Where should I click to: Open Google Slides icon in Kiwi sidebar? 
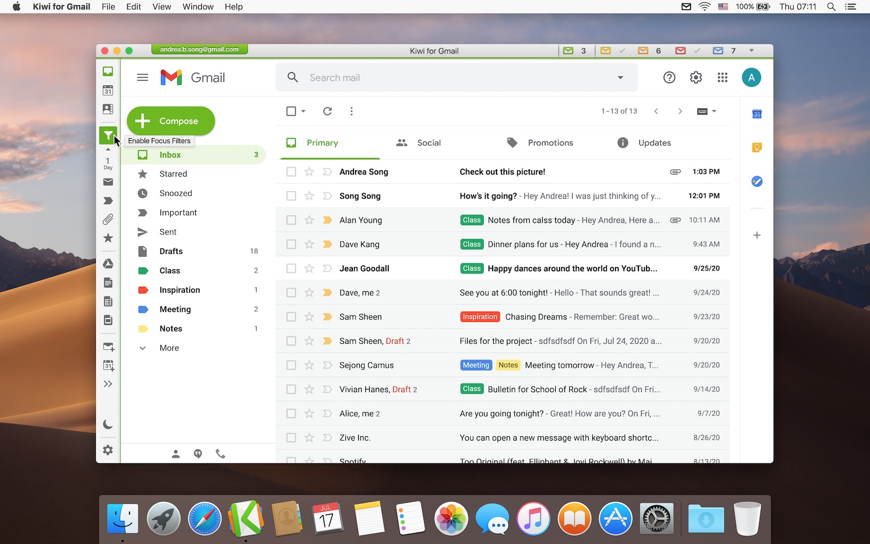pos(108,320)
